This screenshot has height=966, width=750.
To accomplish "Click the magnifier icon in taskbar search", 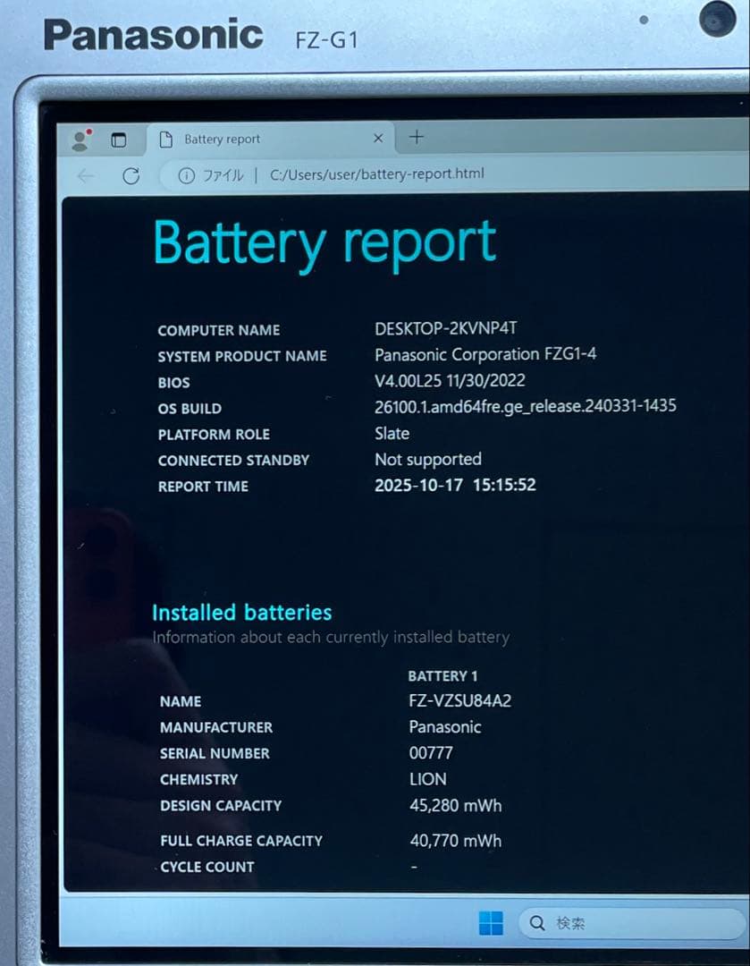I will [537, 923].
